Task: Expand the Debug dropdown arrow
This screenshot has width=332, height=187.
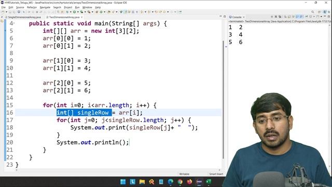Action: point(71,12)
